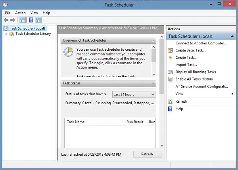Click the Task Scheduler Summary header bar
The height and width of the screenshot is (170, 238).
coord(111,30)
